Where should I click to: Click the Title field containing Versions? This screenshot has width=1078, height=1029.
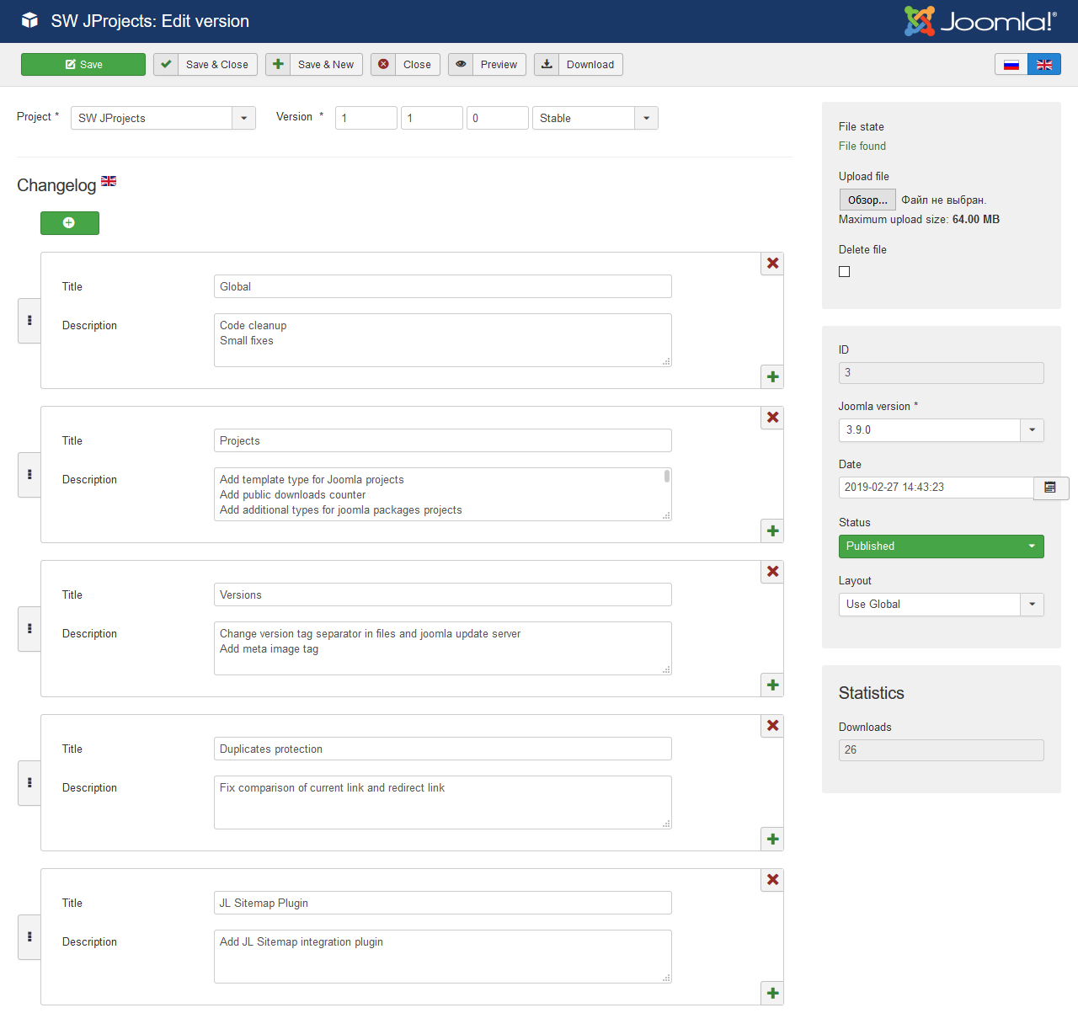(443, 594)
